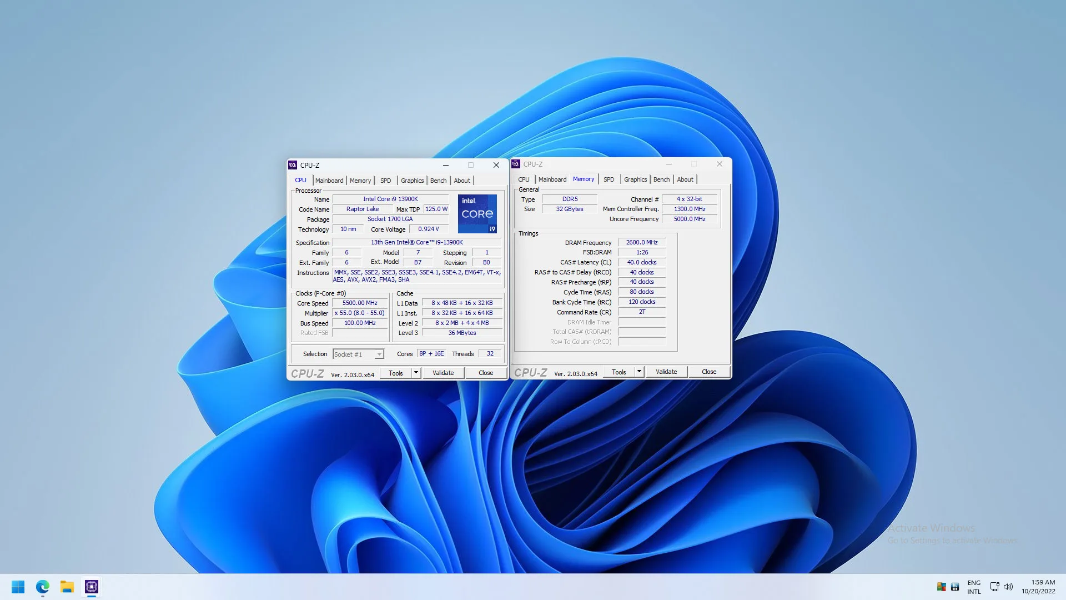Screen dimensions: 1066x600
Task: Open File Explorer from the taskbar
Action: 67,587
